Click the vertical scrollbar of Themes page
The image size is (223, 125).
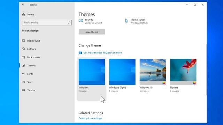206,70
